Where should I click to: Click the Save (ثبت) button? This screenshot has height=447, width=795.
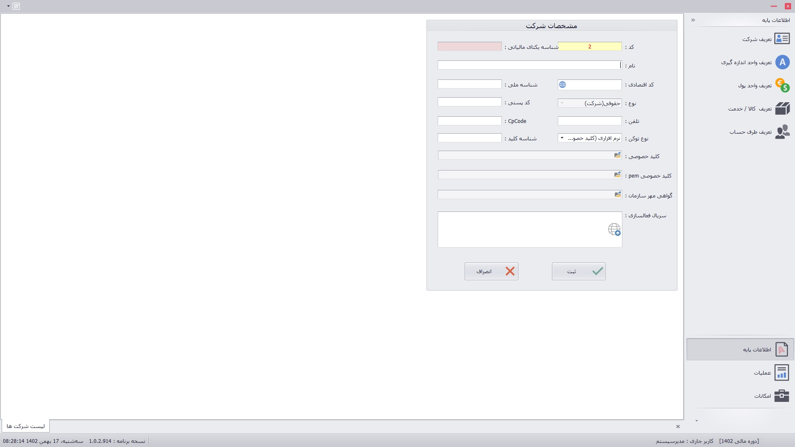578,272
